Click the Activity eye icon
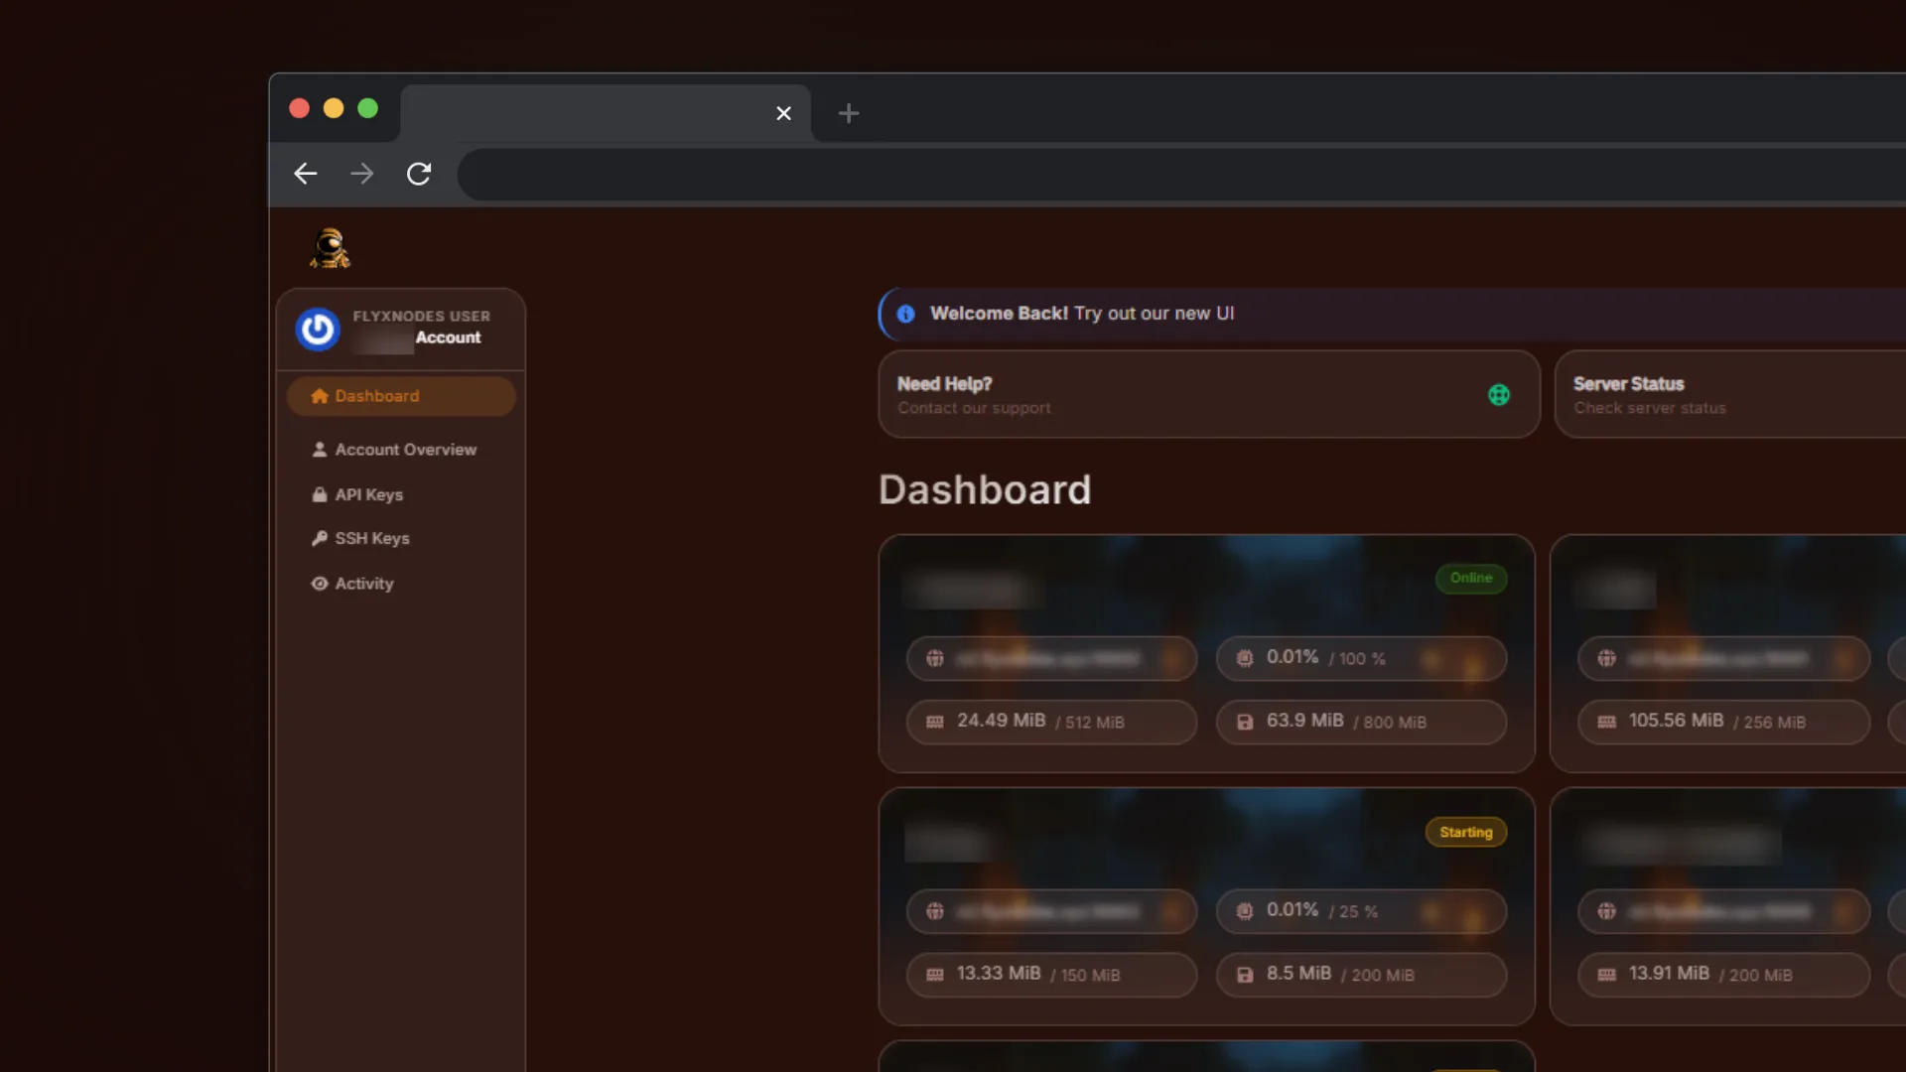1906x1072 pixels. tap(319, 584)
